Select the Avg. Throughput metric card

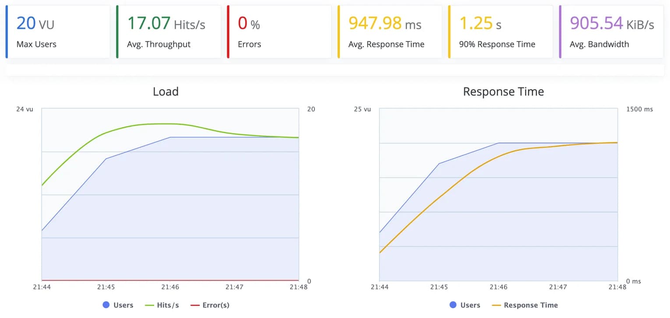click(169, 31)
